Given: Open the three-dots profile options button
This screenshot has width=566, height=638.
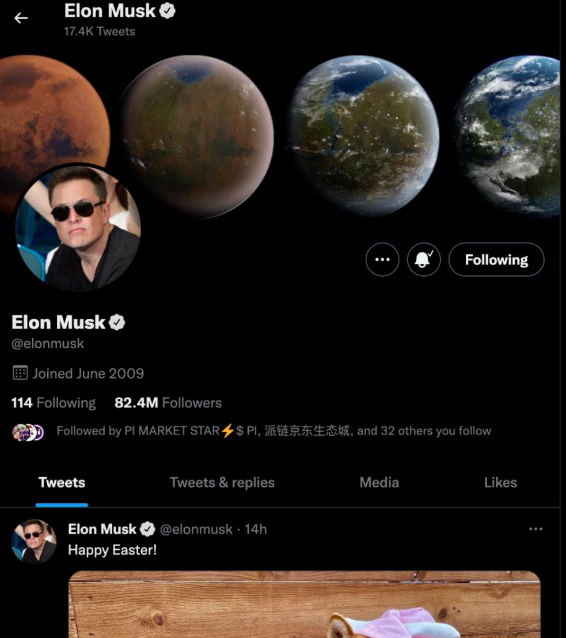Looking at the screenshot, I should 382,259.
